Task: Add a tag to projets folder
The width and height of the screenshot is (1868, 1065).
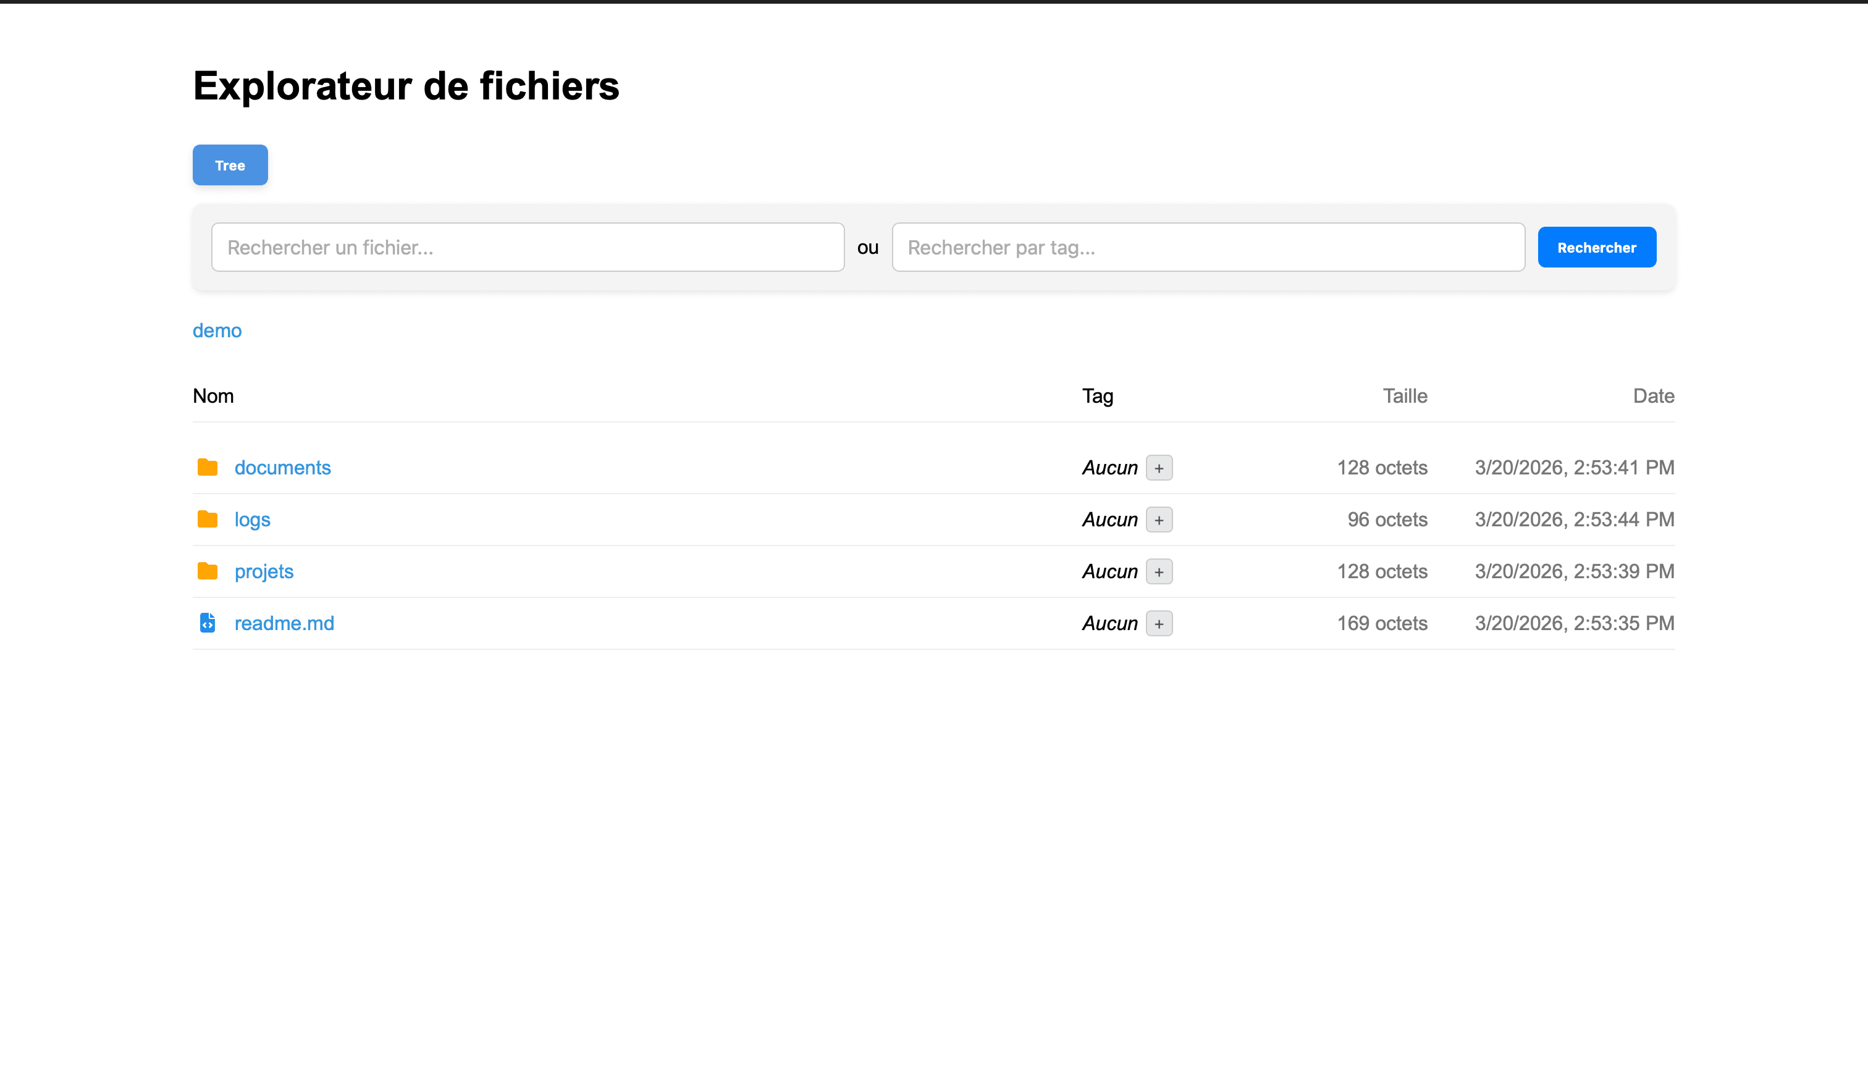Action: point(1158,572)
